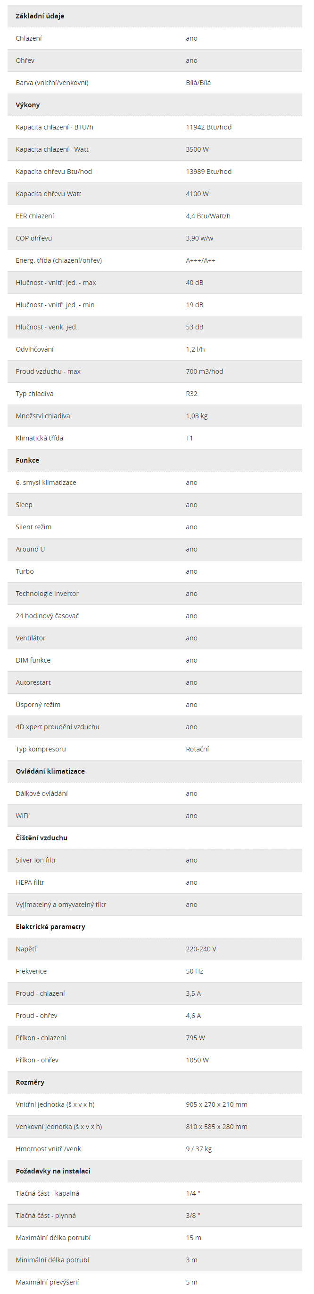Click the WiFi row label

pyautogui.click(x=22, y=816)
